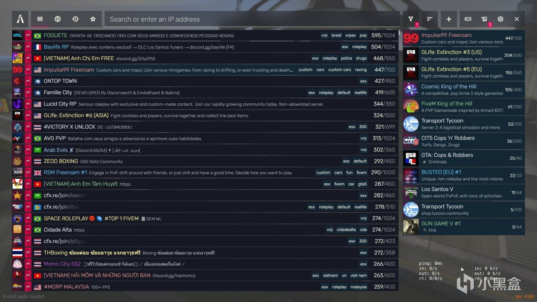The width and height of the screenshot is (537, 302).
Task: Open the Impulse99 Freeroam pinned server
Action: point(464,38)
